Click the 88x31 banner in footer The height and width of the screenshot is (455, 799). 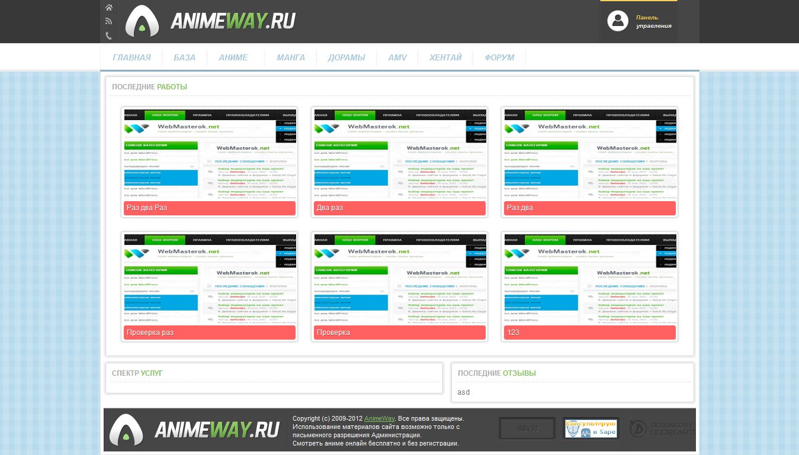(x=527, y=428)
